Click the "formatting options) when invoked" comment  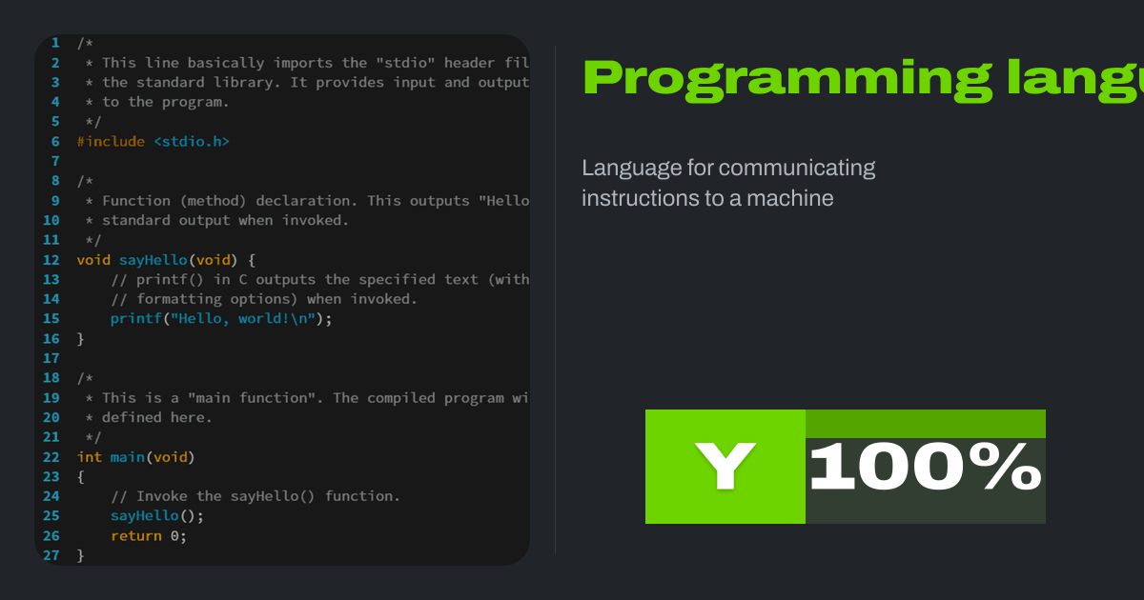coord(264,299)
